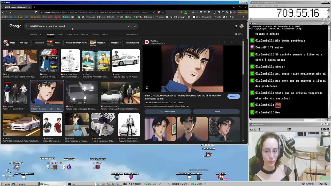Click the bookmark page icon
331x186 pixels.
tap(36, 12)
